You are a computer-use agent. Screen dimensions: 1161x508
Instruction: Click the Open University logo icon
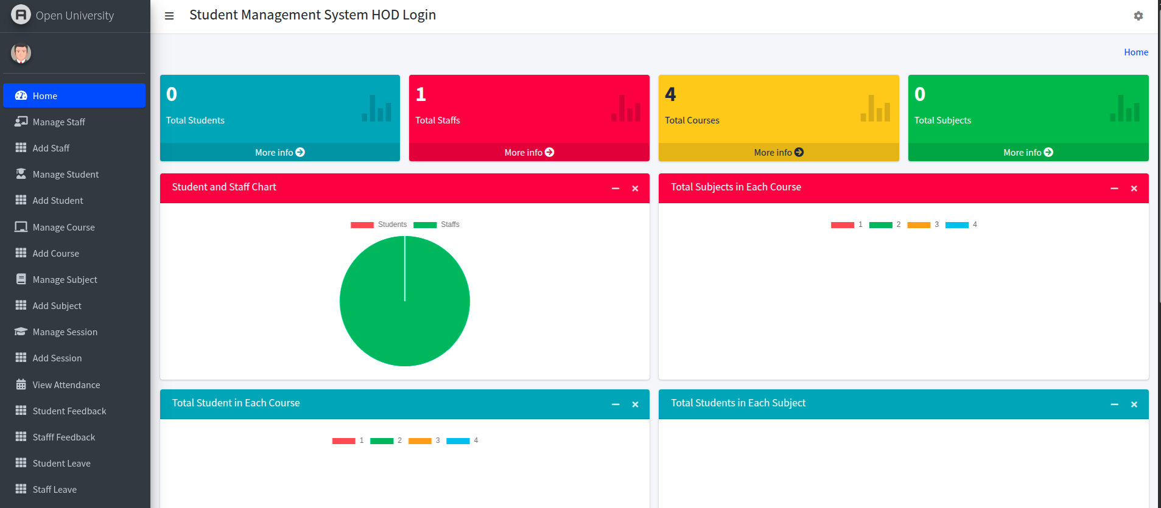tap(21, 15)
